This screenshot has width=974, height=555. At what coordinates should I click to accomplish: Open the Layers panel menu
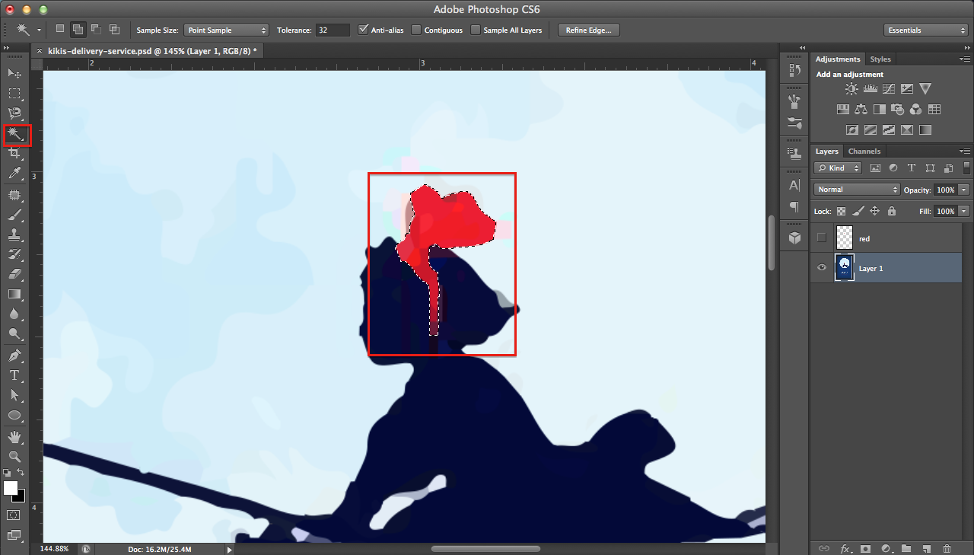click(x=966, y=151)
